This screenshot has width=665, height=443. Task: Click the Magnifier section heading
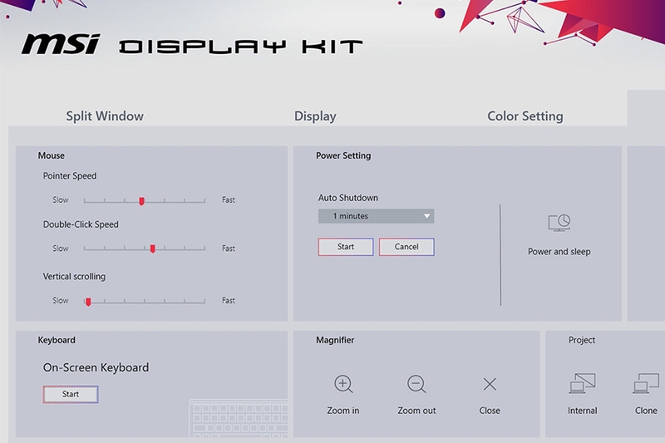[335, 340]
